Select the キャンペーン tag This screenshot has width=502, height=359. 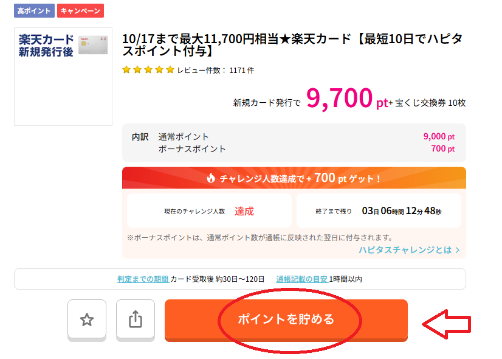pyautogui.click(x=80, y=11)
